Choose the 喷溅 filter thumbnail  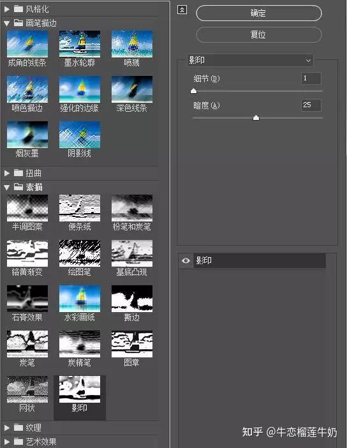[x=132, y=44]
